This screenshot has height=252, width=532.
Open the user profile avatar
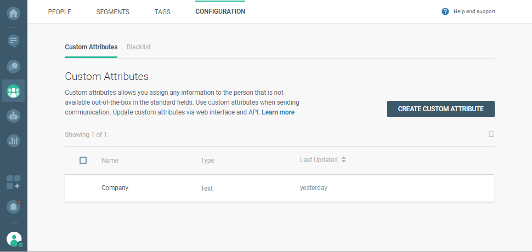(x=14, y=239)
